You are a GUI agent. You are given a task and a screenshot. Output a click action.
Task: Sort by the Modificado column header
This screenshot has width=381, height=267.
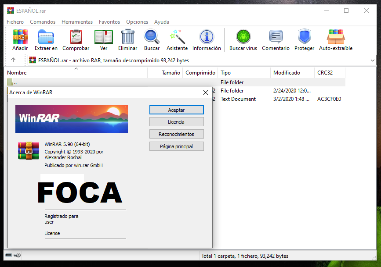pyautogui.click(x=292, y=73)
